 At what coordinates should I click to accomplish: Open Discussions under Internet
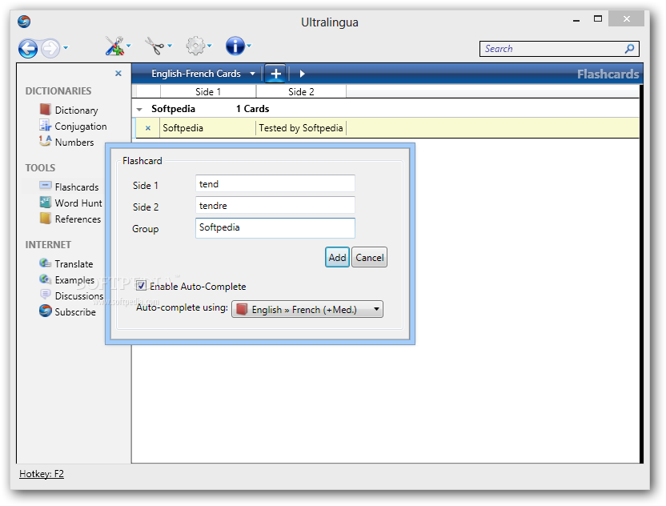click(71, 296)
